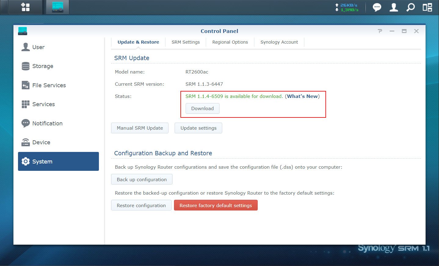This screenshot has width=439, height=266.
Task: Click the File Services sidebar icon
Action: tap(26, 85)
